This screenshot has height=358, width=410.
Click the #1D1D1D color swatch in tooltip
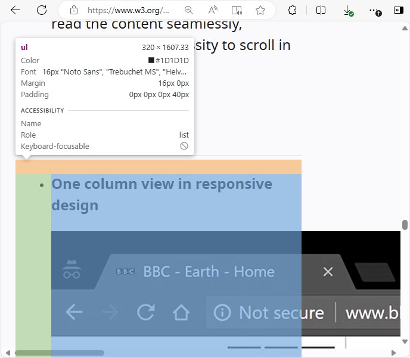[x=151, y=61]
